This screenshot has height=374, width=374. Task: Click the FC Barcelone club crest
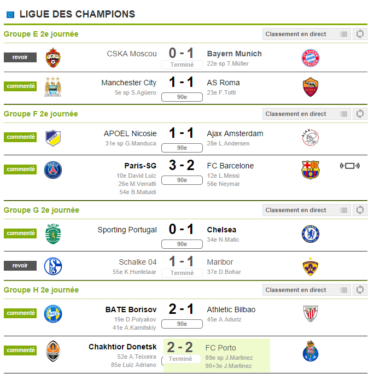point(311,170)
